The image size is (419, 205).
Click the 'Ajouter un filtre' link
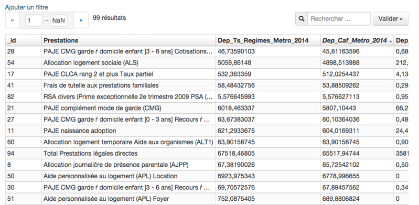pos(26,7)
